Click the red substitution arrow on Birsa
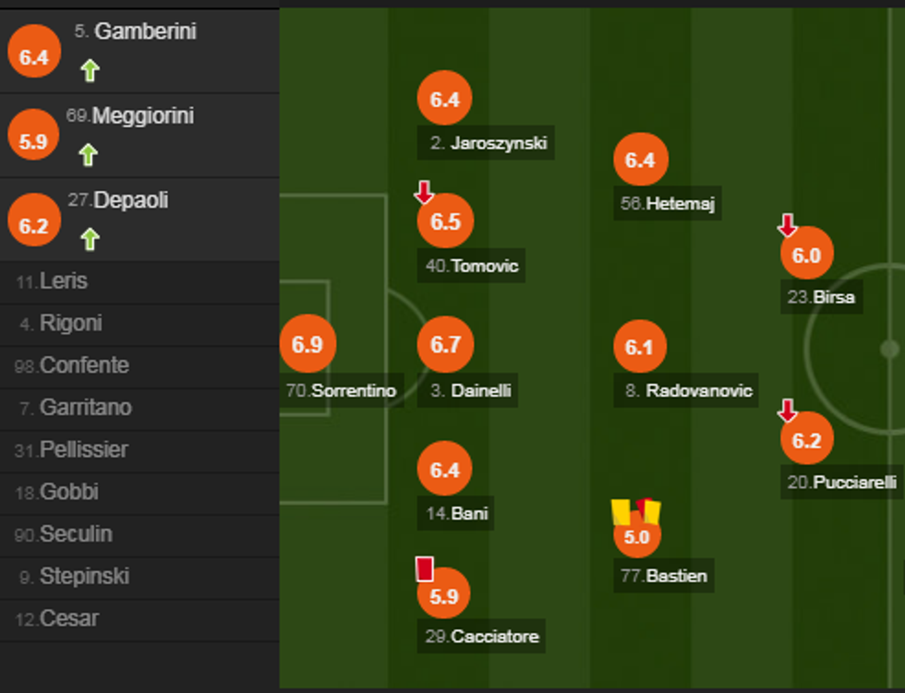The width and height of the screenshot is (905, 693). [787, 224]
